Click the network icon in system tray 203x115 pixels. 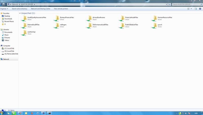point(183,113)
